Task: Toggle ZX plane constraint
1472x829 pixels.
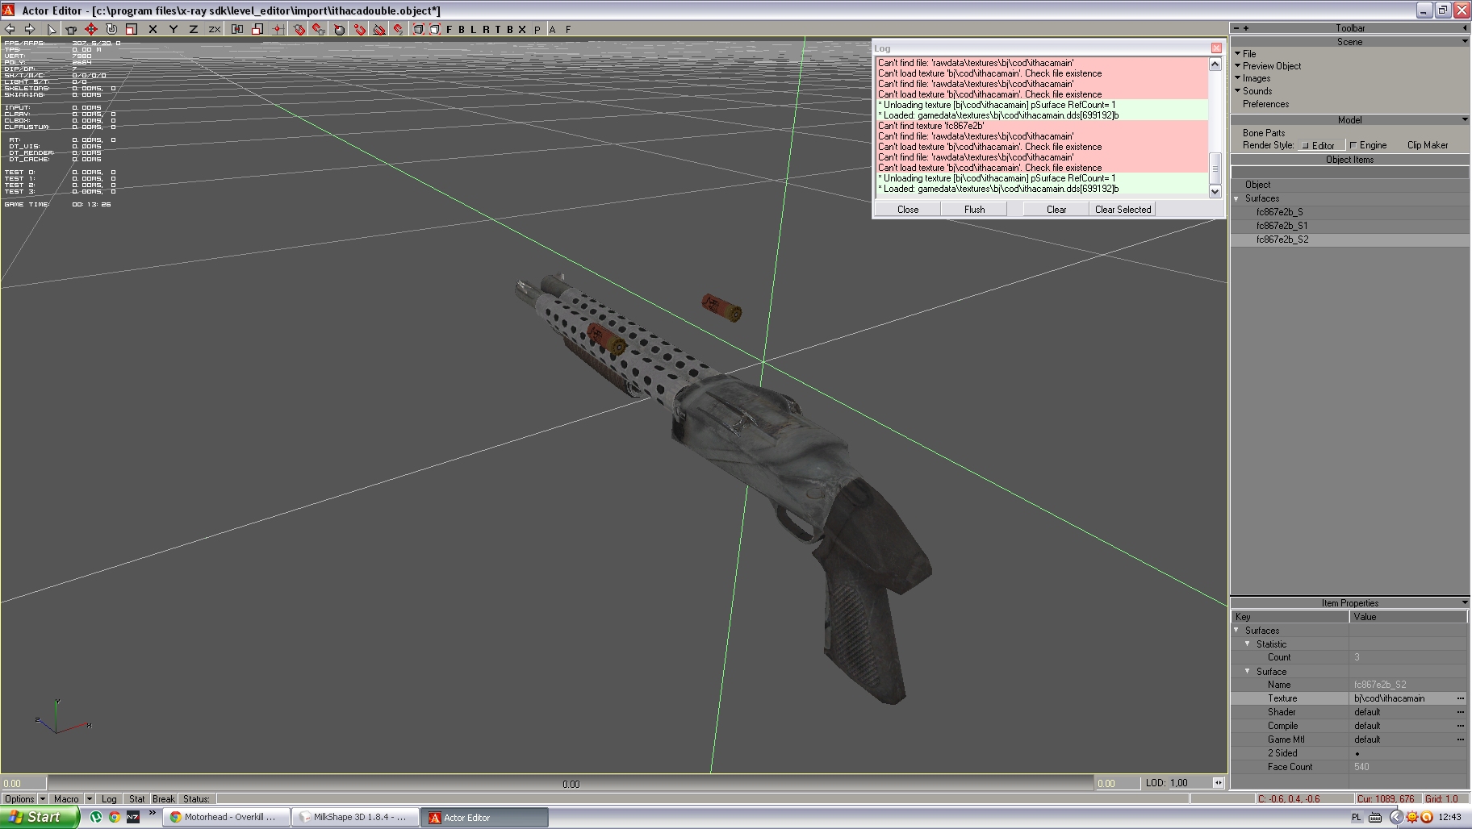Action: point(214,29)
